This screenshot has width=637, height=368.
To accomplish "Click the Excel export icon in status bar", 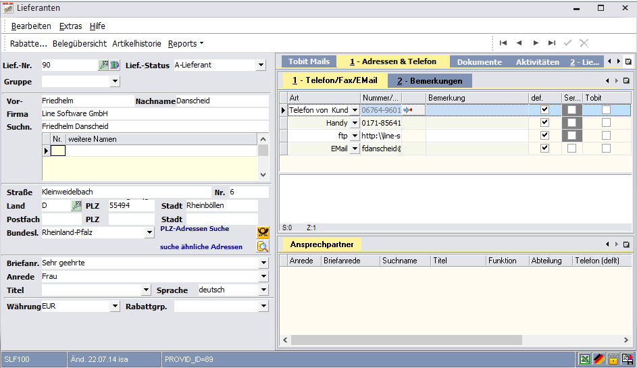I will tap(584, 359).
